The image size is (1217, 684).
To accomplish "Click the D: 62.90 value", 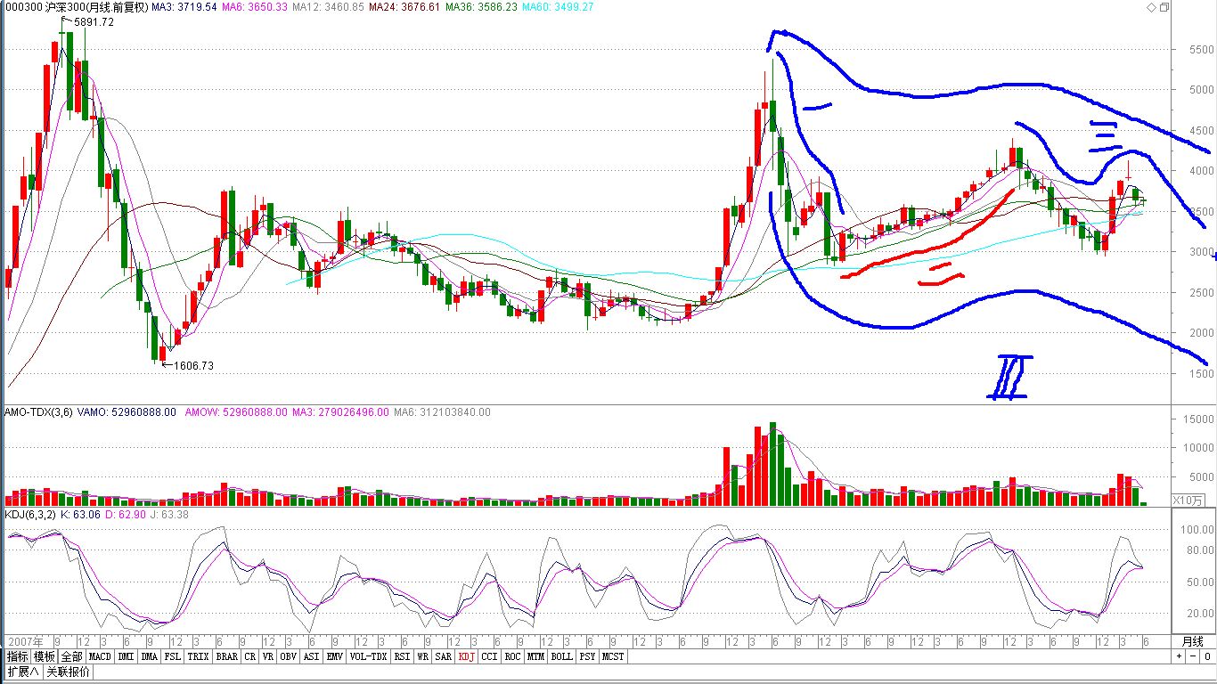I will (126, 514).
